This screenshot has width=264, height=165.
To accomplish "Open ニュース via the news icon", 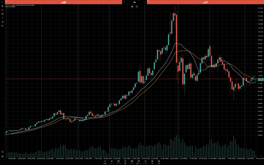I will [132, 162].
